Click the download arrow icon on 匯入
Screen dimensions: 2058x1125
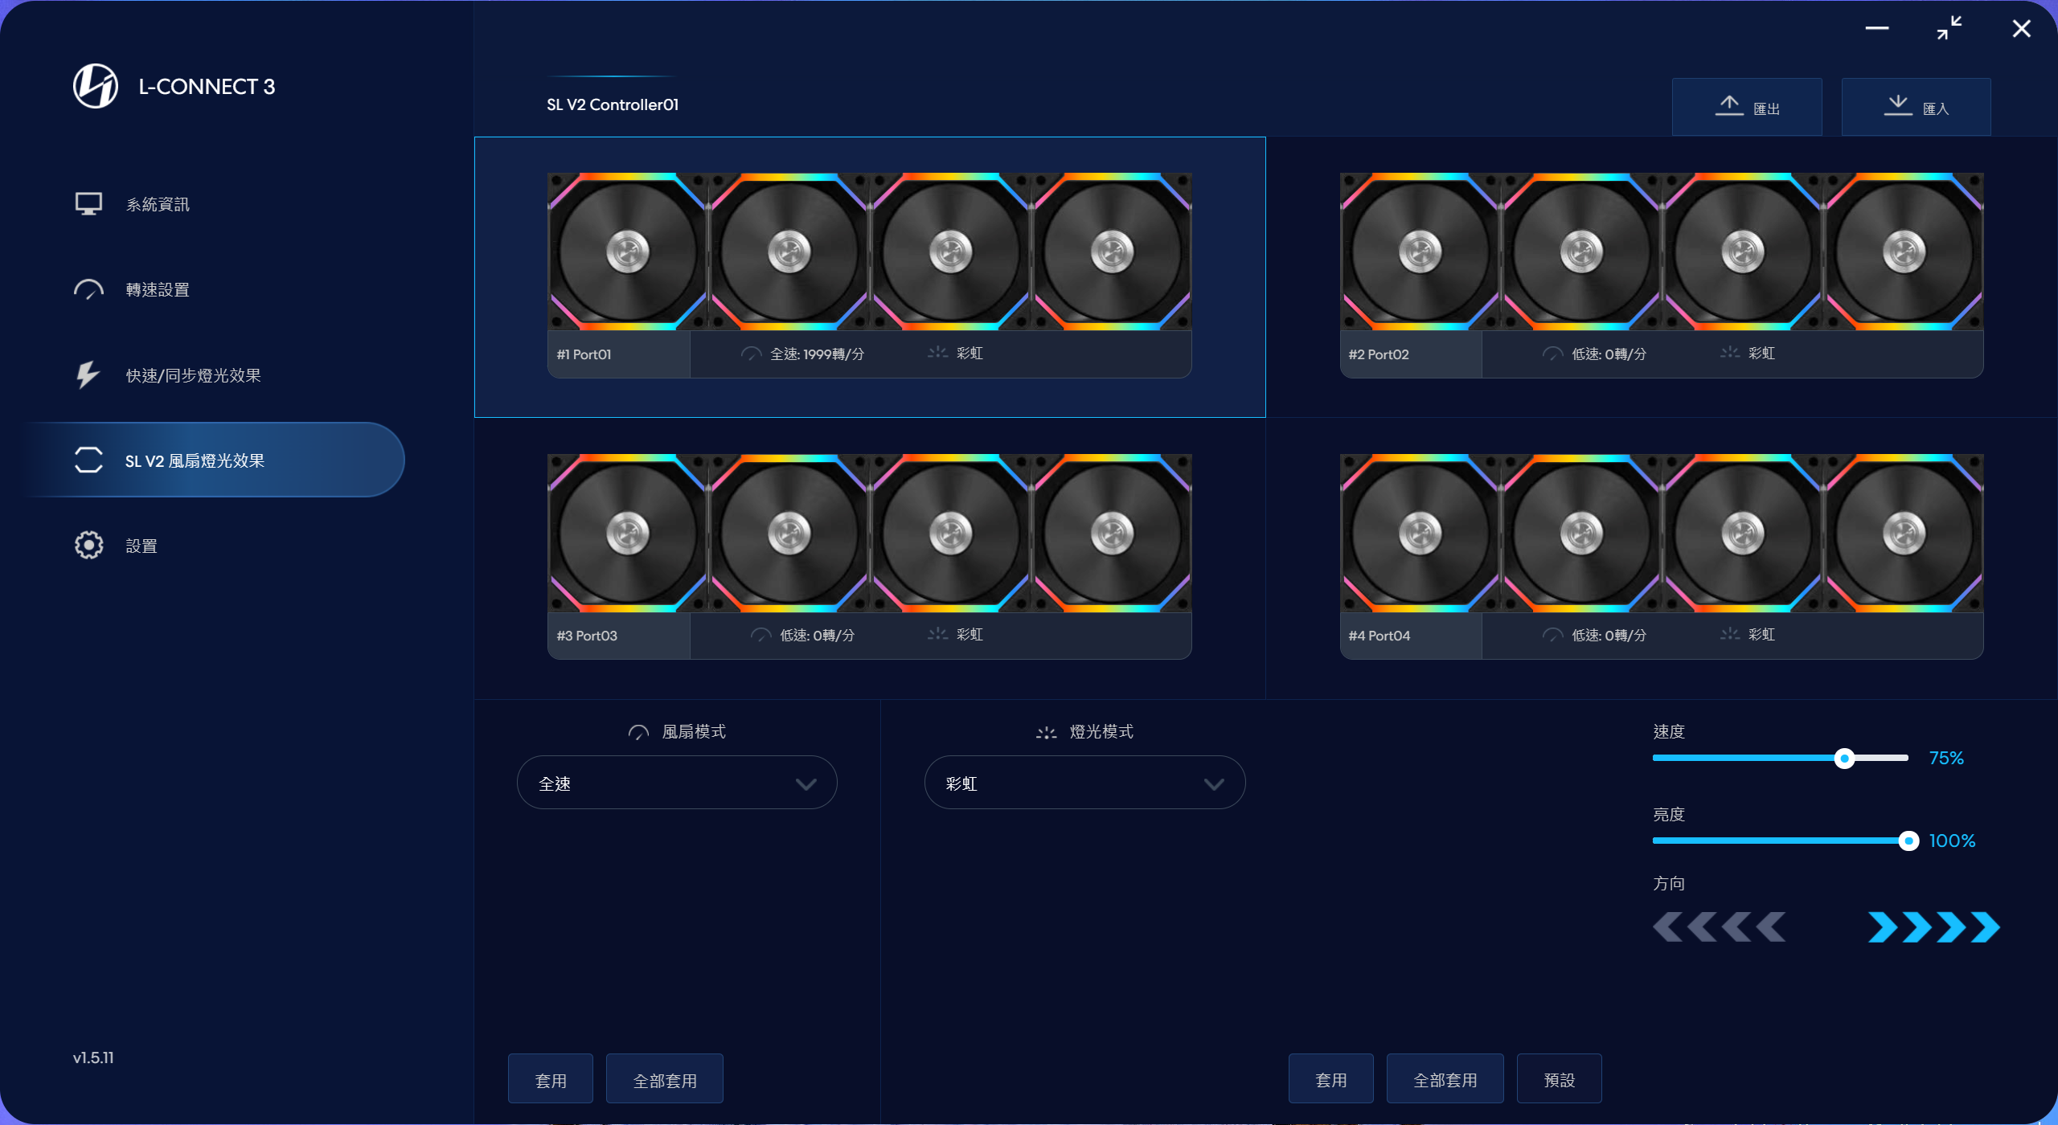(1898, 105)
